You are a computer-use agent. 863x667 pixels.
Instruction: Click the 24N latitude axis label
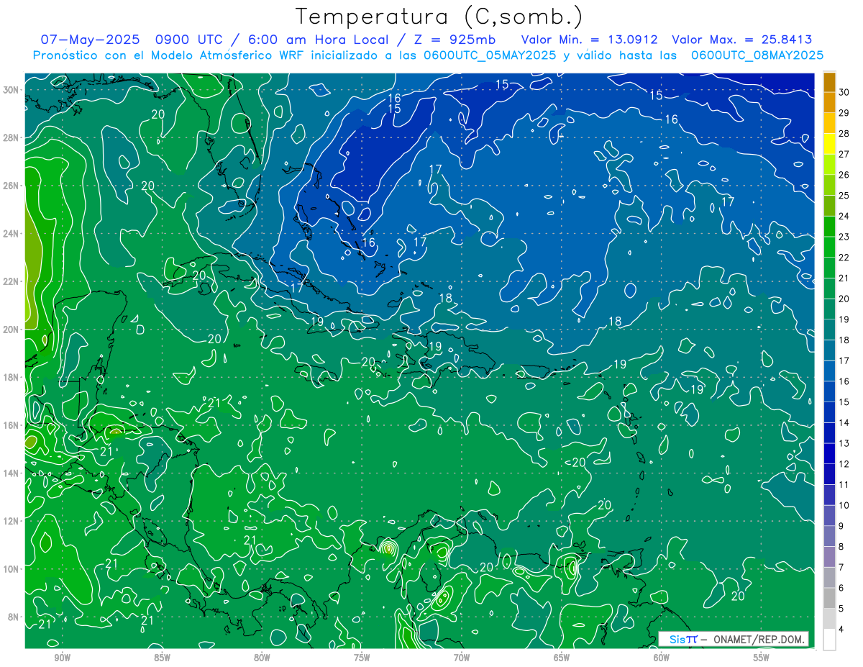click(x=12, y=233)
